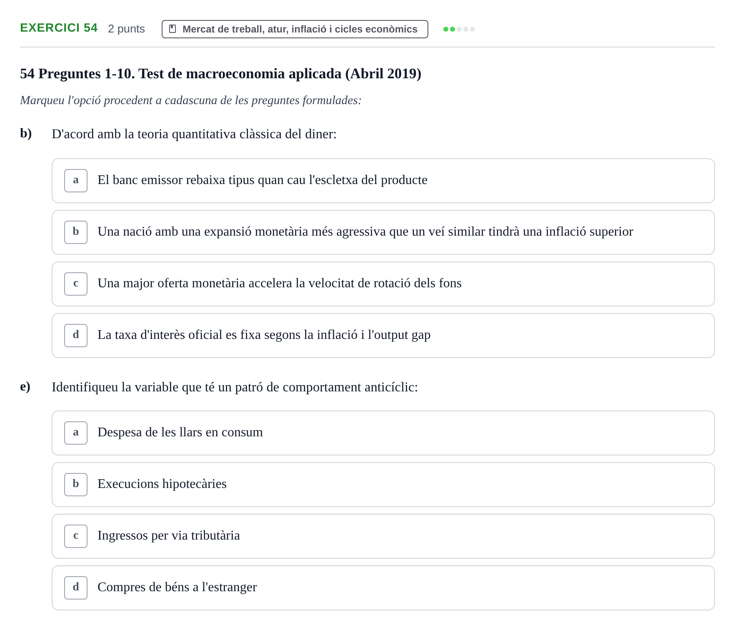Image resolution: width=735 pixels, height=637 pixels.
Task: Choose letter c box Ingressos per via tributària
Action: [x=76, y=536]
